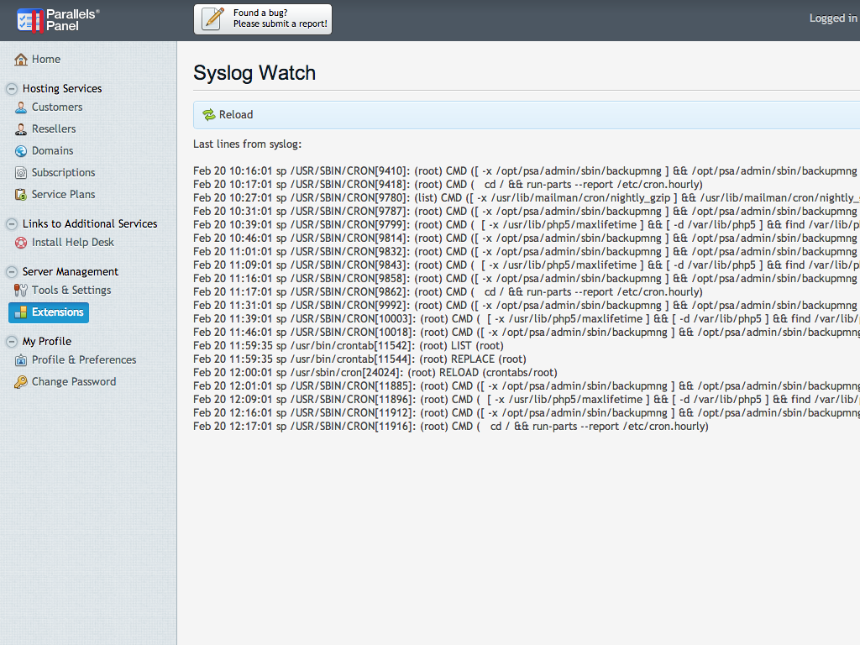Open Domains using the globe icon
Viewport: 860px width, 645px height.
20,150
